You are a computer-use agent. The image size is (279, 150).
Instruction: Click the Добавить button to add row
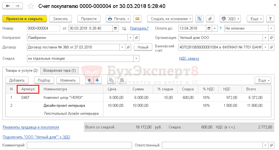coord(17,80)
